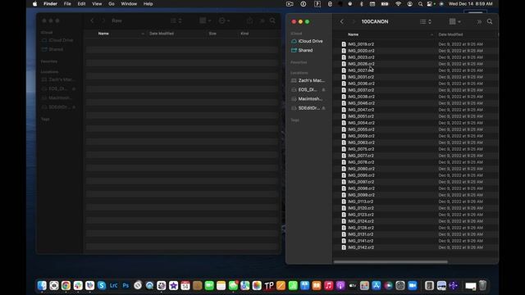This screenshot has height=295, width=525.
Task: Click the horizontal scrollbar in 100CANON window
Action: 390,262
